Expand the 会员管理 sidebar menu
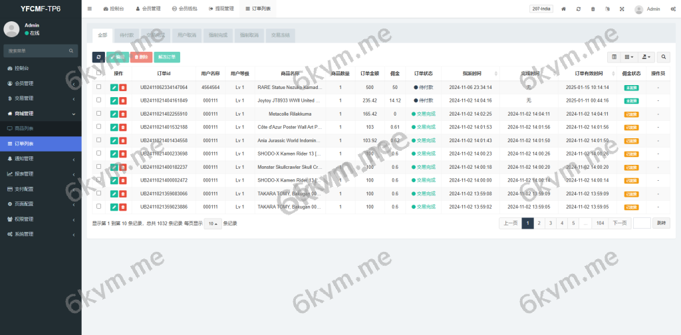This screenshot has width=681, height=335. (41, 83)
